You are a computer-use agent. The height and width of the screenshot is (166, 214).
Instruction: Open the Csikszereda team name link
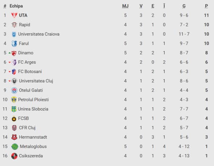pos(31,156)
